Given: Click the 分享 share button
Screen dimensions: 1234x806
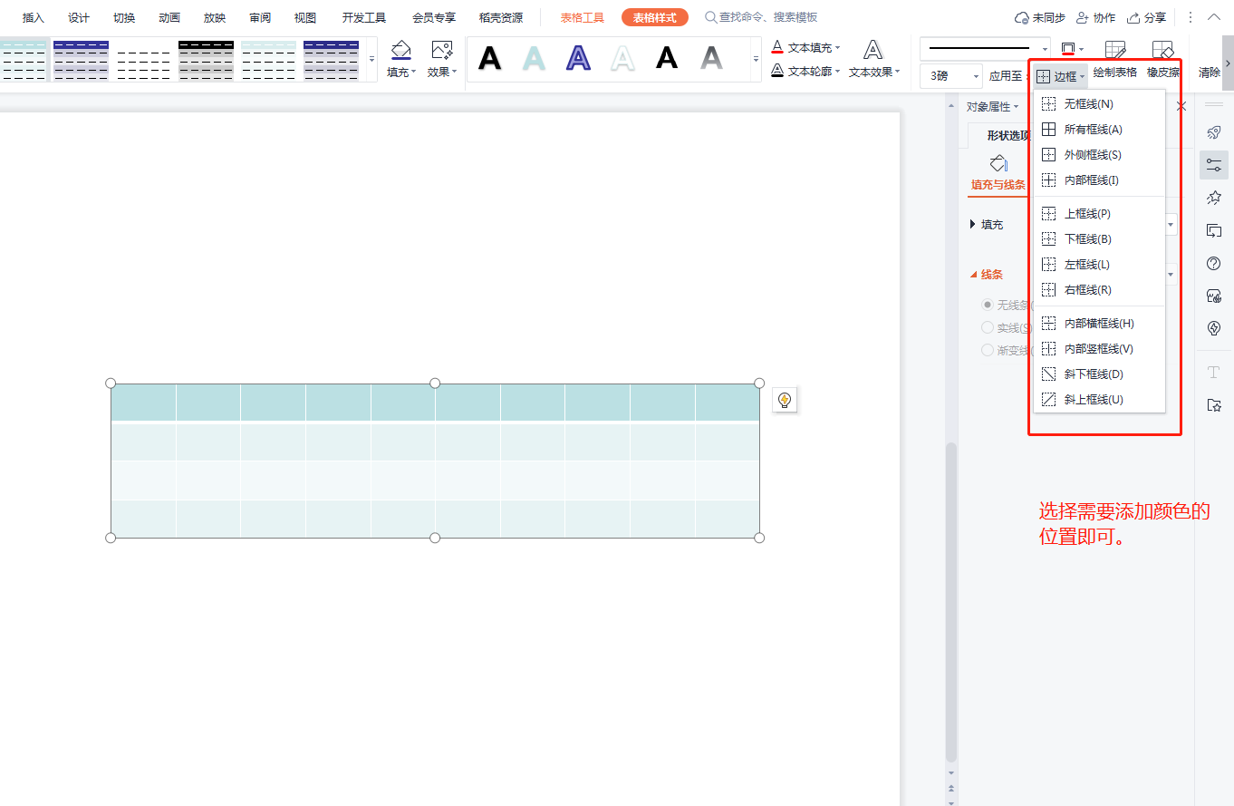Looking at the screenshot, I should [x=1146, y=17].
